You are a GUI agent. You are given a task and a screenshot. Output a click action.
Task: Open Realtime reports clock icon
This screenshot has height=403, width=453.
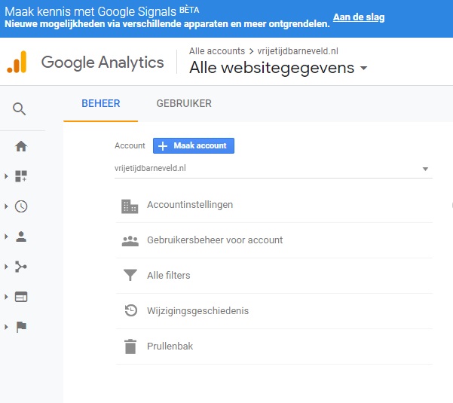[21, 206]
